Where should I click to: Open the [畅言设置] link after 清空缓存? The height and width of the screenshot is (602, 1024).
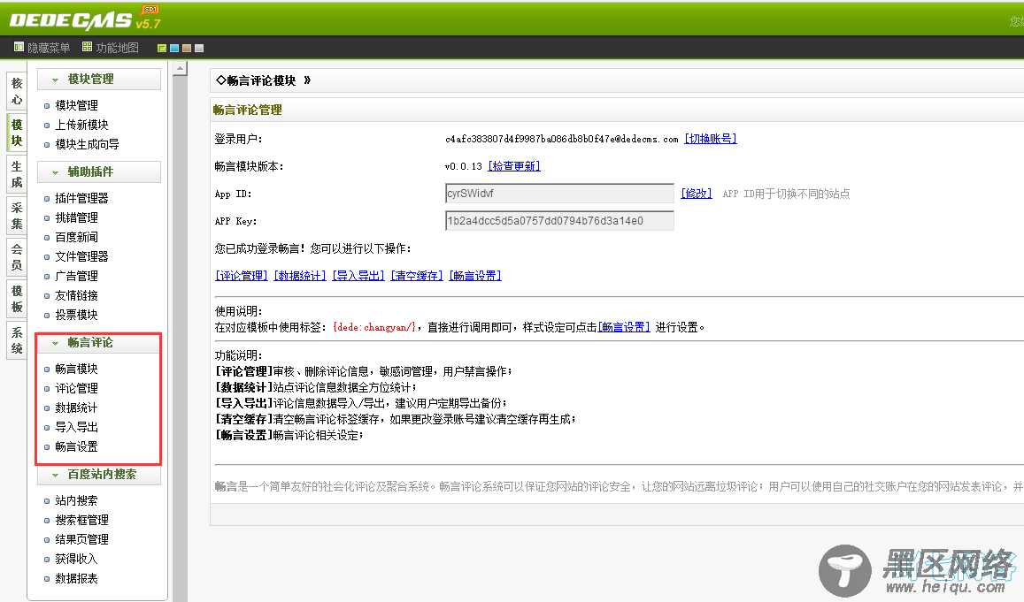(475, 276)
